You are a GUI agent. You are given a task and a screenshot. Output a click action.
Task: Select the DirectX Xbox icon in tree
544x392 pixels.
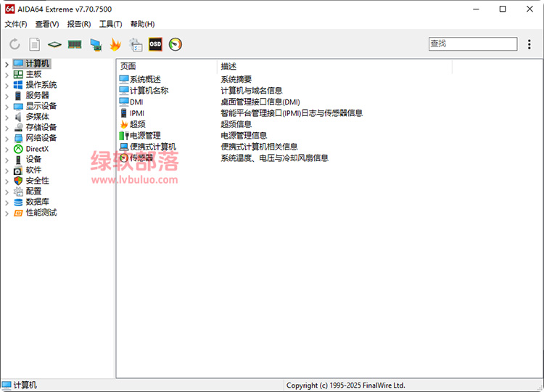[x=18, y=149]
